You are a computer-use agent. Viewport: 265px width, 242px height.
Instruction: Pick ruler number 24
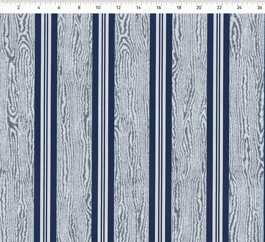[x=239, y=8]
